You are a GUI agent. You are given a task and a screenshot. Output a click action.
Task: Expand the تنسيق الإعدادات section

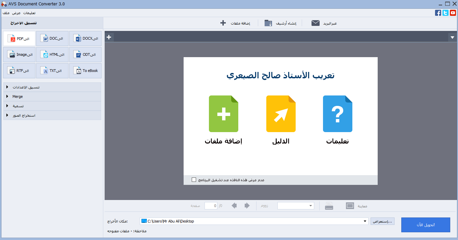point(52,87)
